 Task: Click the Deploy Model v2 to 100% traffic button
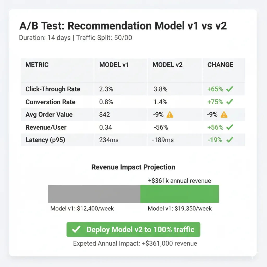click(x=133, y=229)
